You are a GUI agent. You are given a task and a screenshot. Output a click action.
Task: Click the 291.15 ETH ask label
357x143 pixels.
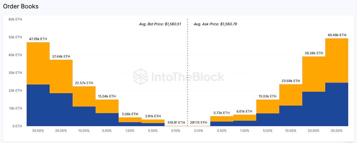pyautogui.click(x=198, y=122)
